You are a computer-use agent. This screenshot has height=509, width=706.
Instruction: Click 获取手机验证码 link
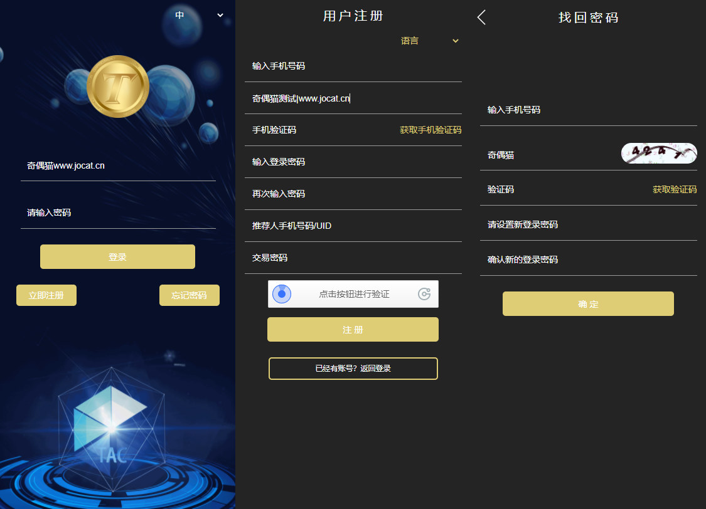pos(431,130)
